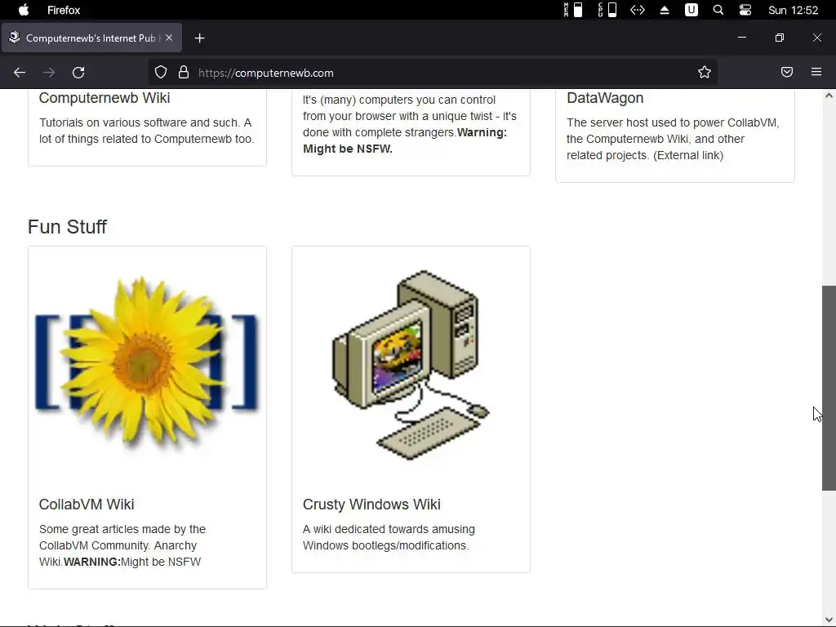Restore down the Firefox window
The width and height of the screenshot is (836, 627).
click(780, 38)
